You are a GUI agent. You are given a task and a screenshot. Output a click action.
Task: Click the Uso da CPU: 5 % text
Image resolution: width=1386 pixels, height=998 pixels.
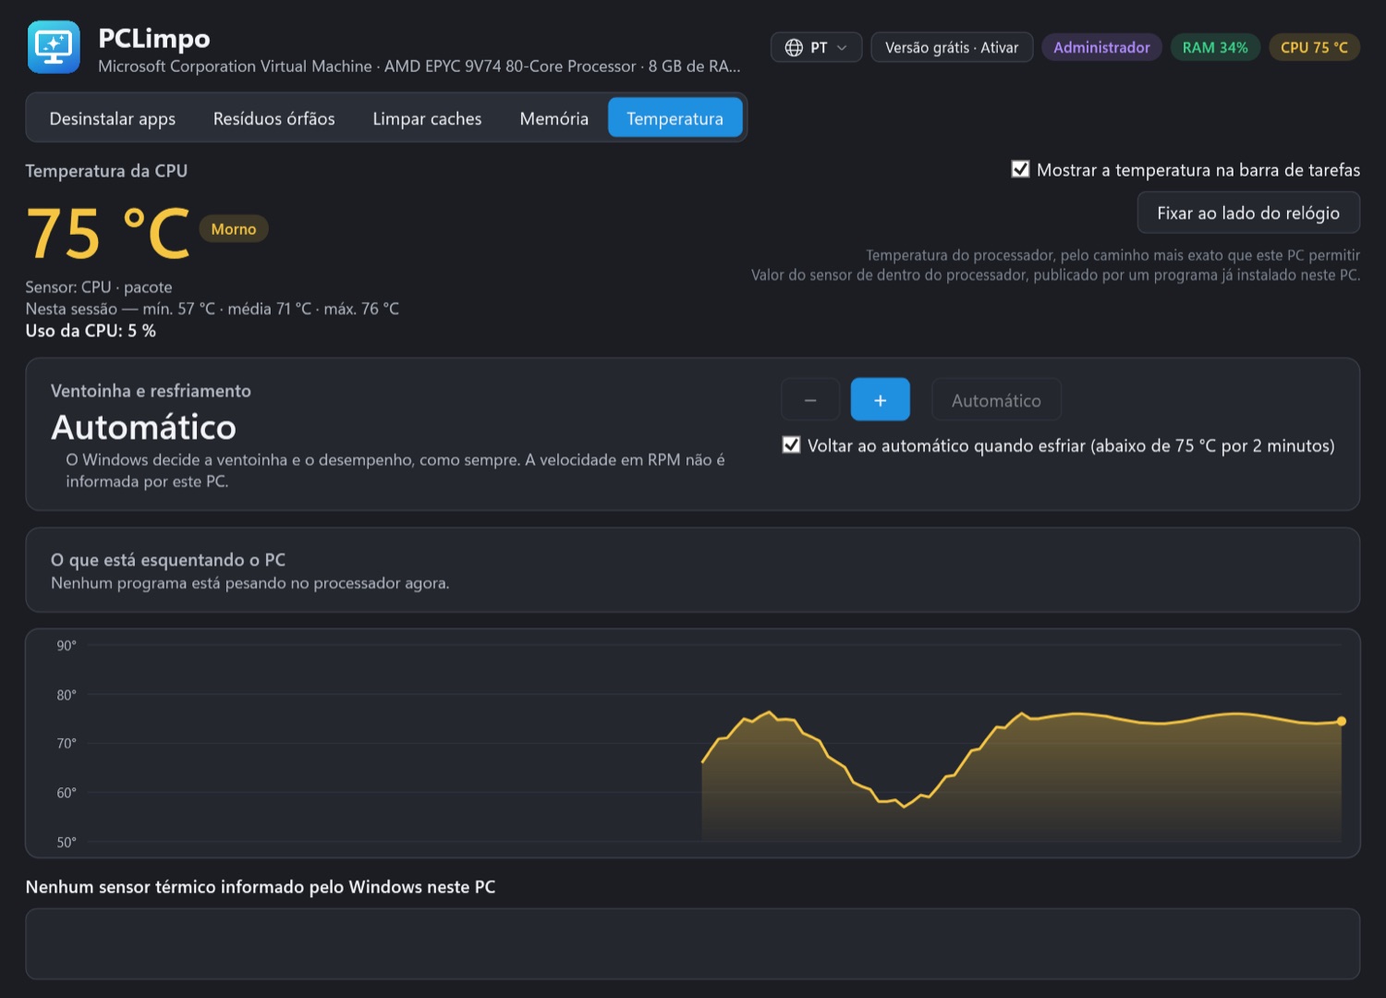(91, 331)
